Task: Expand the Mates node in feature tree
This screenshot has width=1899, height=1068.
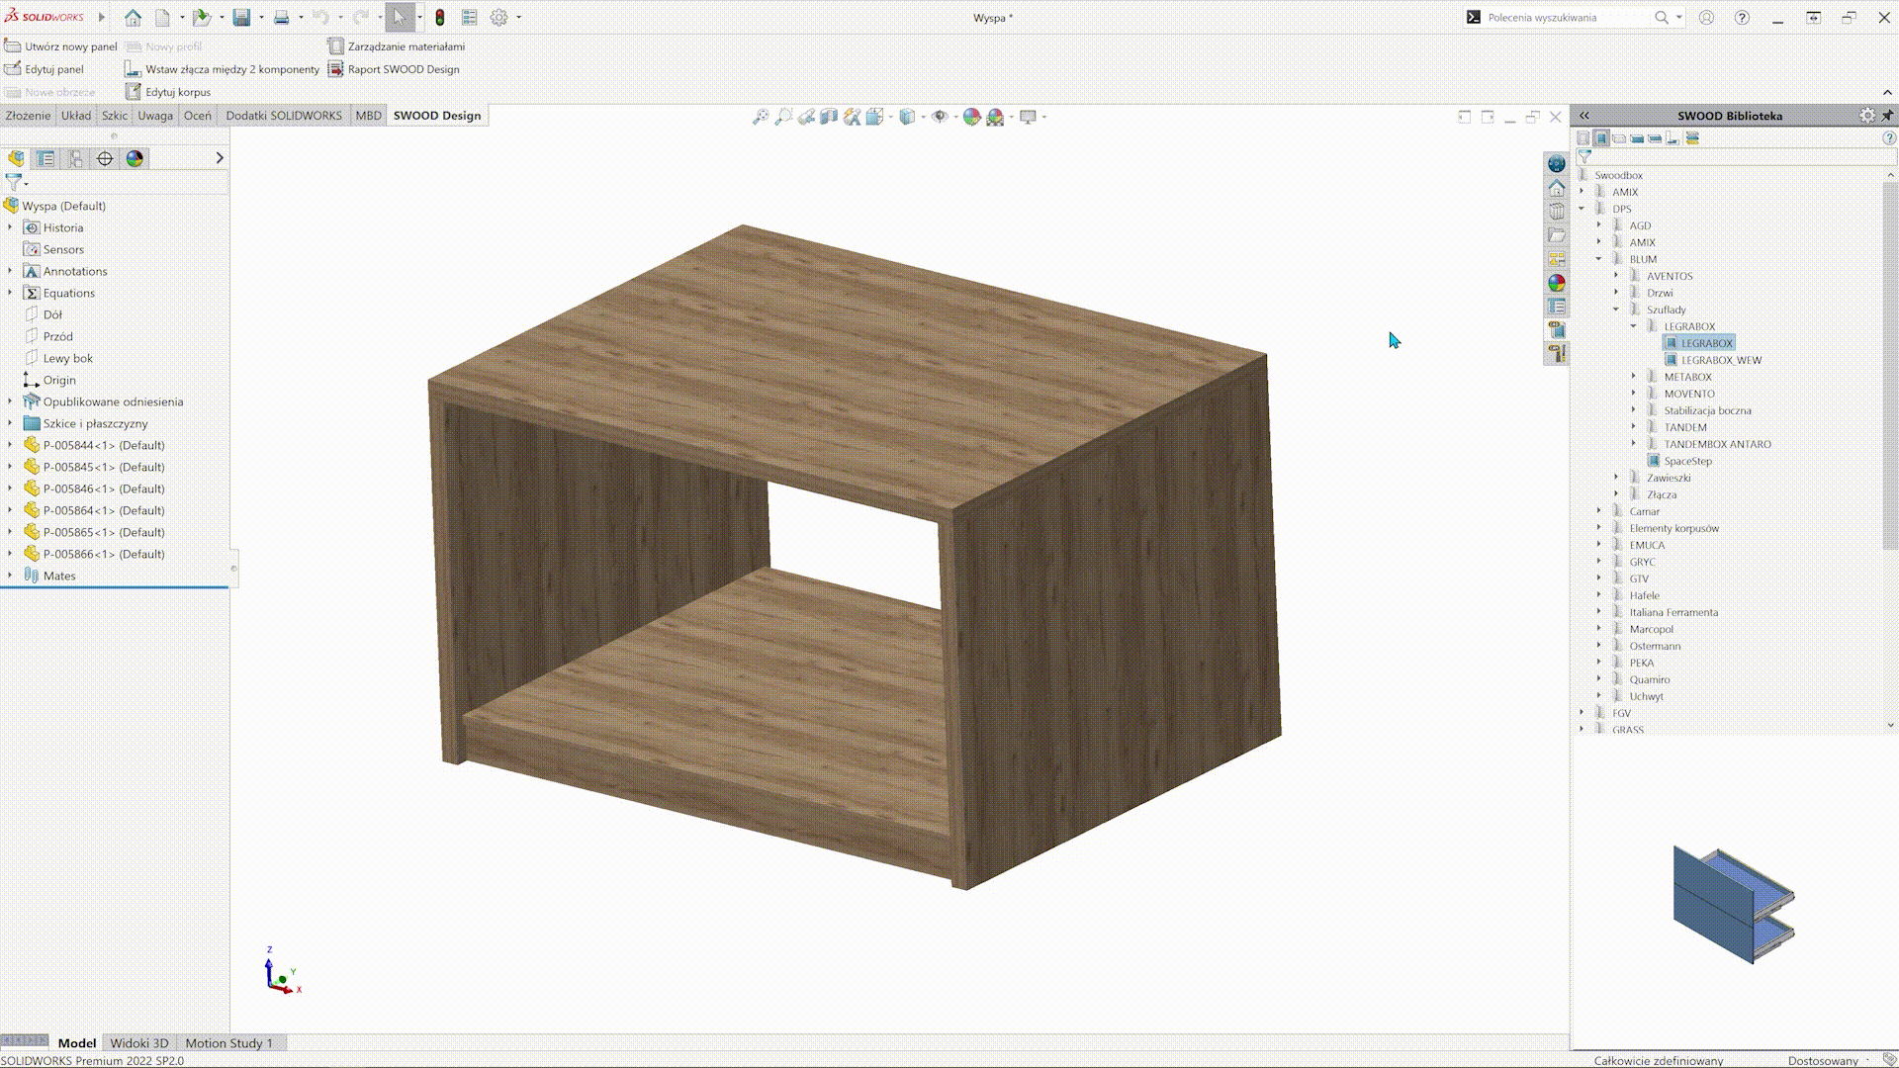Action: [10, 575]
